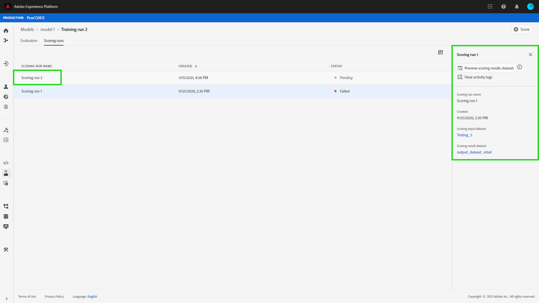Click the info icon beside Preview scoring
539x303 pixels.
(520, 67)
